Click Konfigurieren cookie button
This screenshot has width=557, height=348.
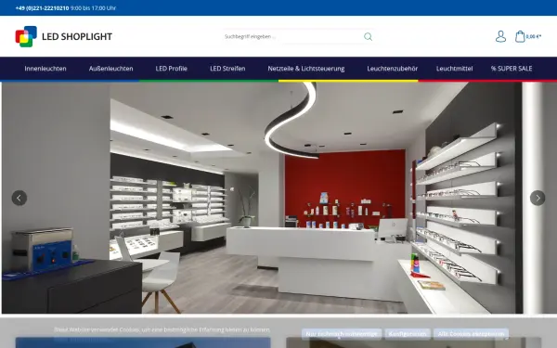pos(408,334)
